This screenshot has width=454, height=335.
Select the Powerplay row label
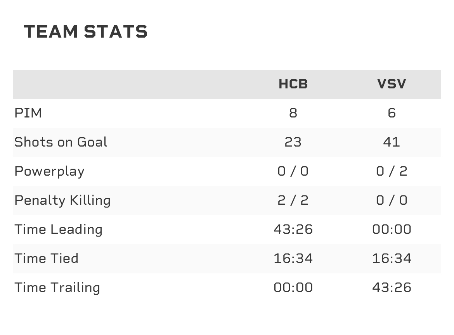[49, 171]
